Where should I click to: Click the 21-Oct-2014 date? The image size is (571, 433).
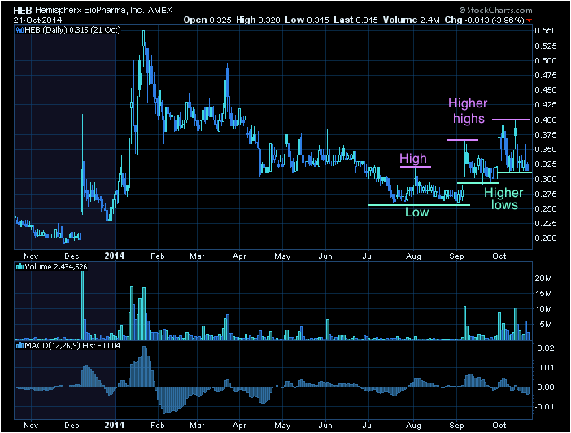pos(38,20)
